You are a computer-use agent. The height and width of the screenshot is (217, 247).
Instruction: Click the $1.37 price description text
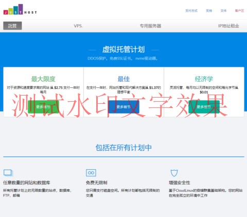point(123,90)
